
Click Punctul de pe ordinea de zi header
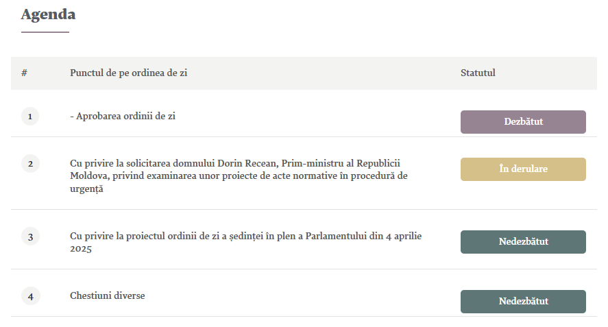click(128, 73)
